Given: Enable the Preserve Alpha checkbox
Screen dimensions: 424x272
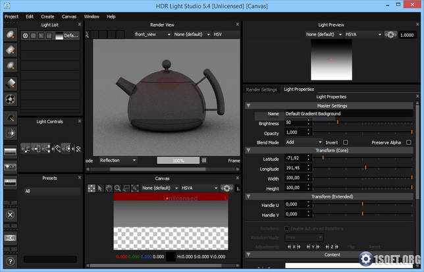Looking at the screenshot, I should (x=409, y=142).
